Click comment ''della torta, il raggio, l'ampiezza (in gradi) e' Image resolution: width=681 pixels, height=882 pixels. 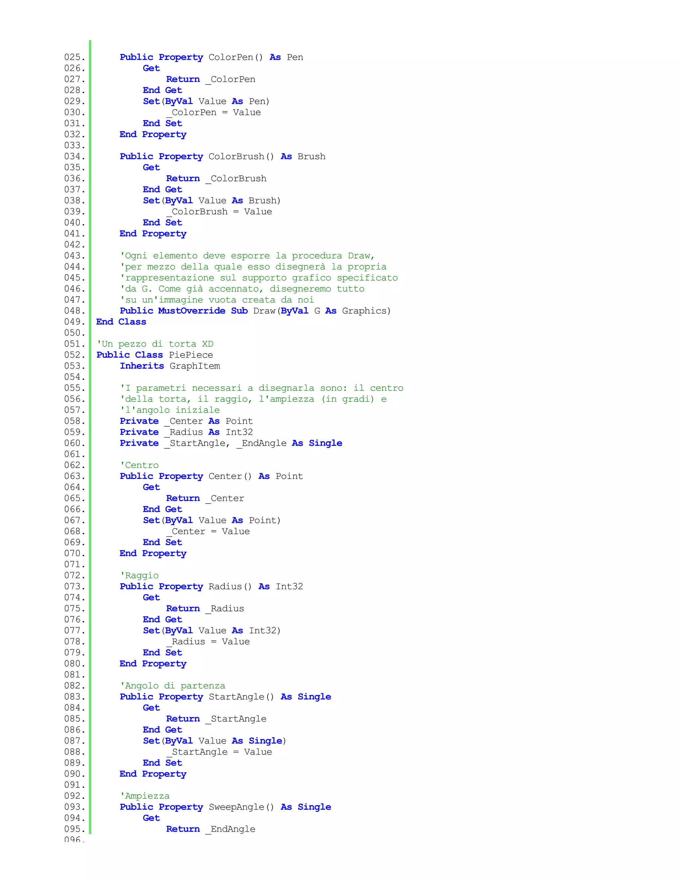(x=253, y=399)
